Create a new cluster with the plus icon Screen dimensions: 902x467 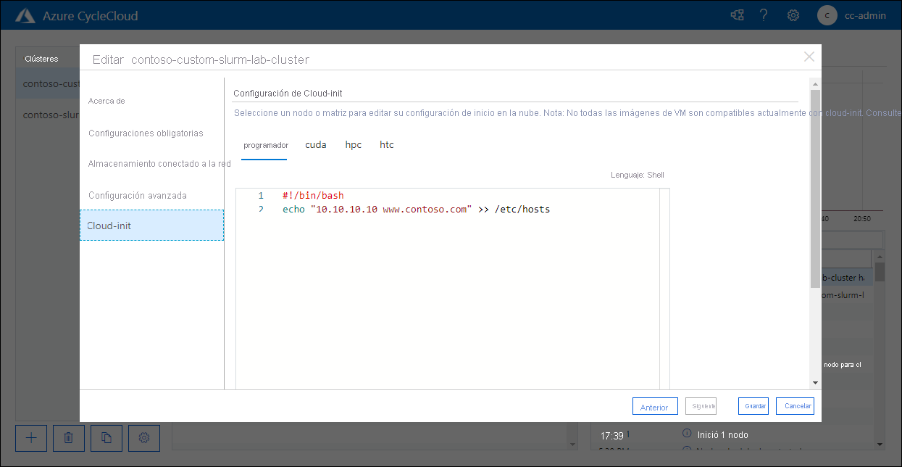[x=30, y=438]
